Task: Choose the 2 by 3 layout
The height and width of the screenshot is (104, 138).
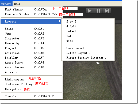Action: (x=88, y=21)
